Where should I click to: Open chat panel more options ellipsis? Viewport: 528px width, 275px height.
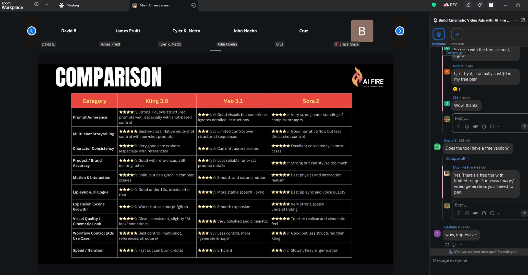515,20
